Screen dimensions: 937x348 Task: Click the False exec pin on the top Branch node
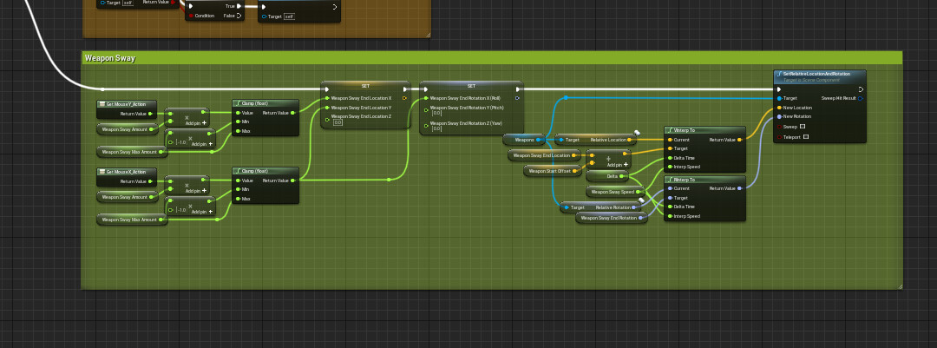(x=239, y=16)
